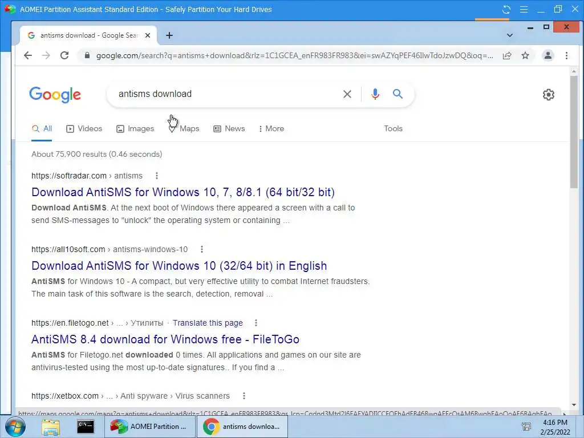Click the share page icon in address bar

(507, 55)
